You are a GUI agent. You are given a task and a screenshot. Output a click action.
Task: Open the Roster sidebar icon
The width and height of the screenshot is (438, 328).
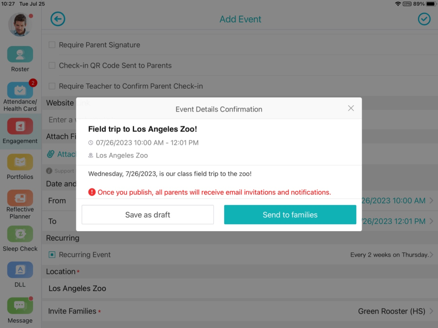click(x=20, y=54)
